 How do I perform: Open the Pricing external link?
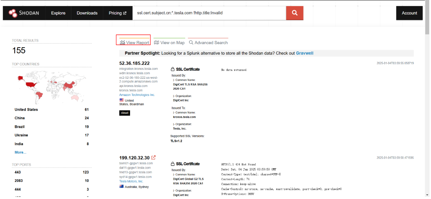[x=118, y=13]
